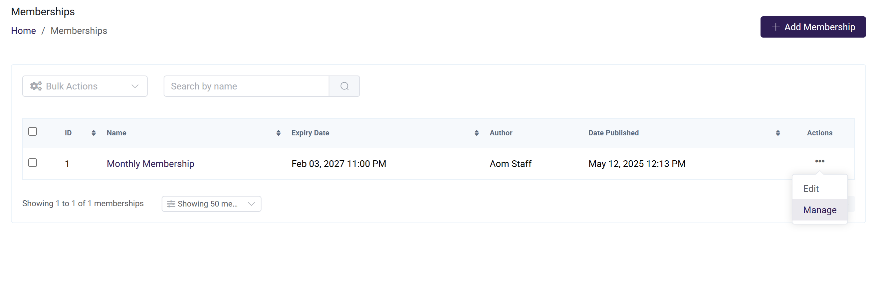Click the Expiry Date column header
The height and width of the screenshot is (292, 874).
[310, 133]
